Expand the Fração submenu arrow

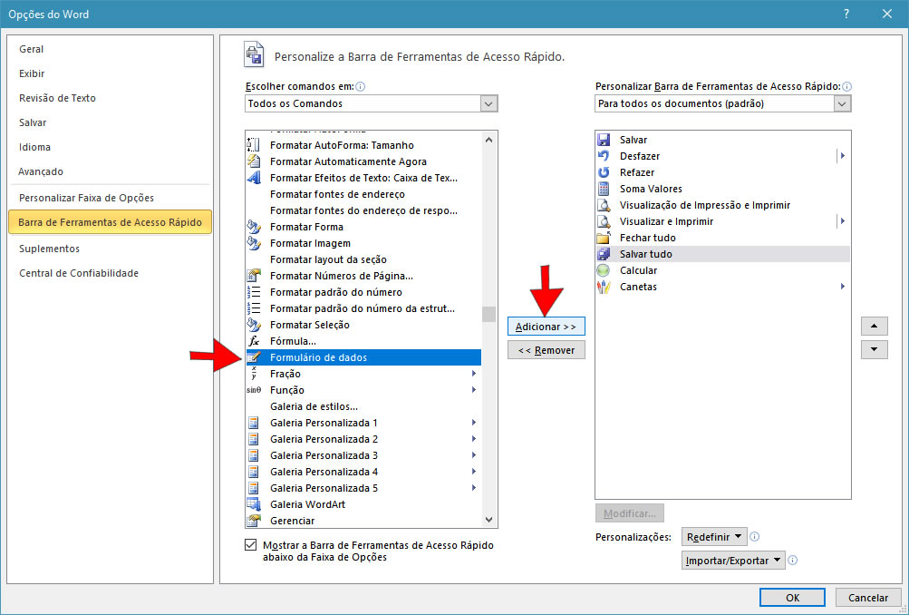tap(474, 374)
